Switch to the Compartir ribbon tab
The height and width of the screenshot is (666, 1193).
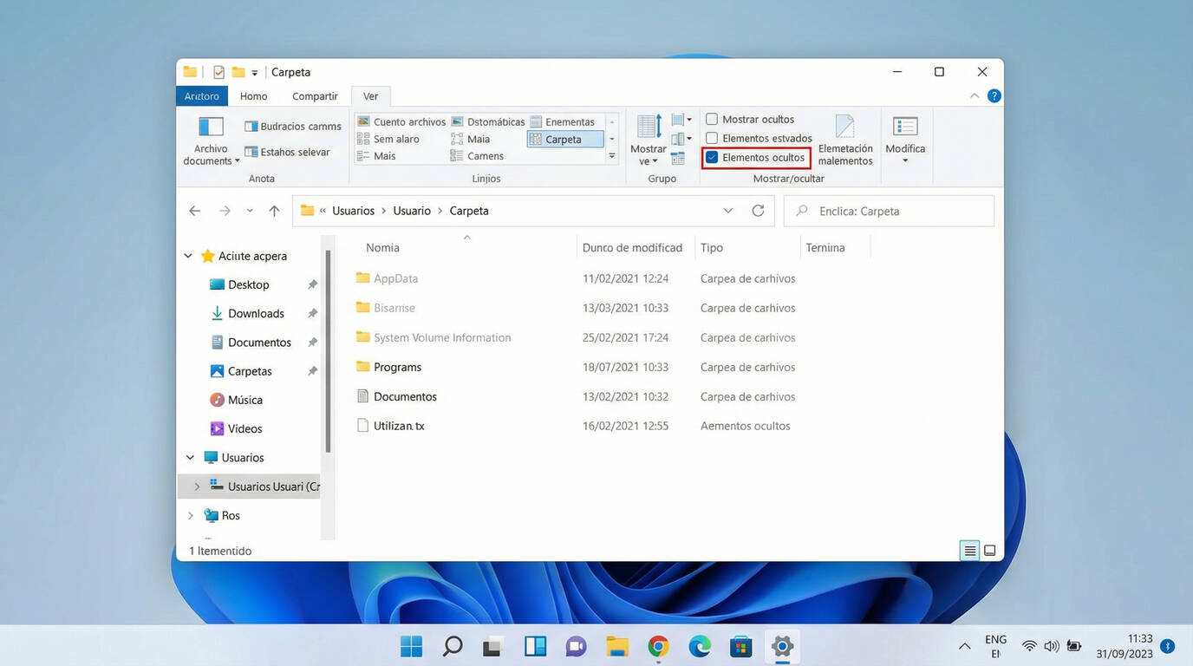315,96
